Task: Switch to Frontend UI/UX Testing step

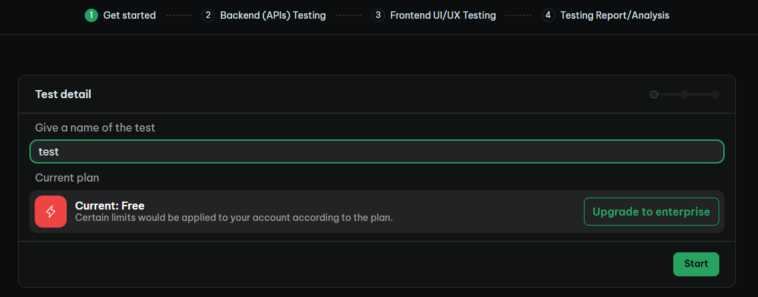Action: (x=443, y=15)
